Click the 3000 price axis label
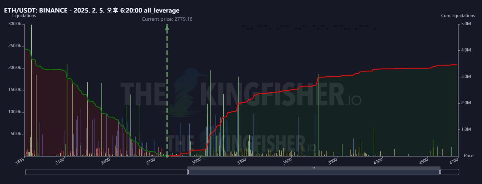This screenshot has width=482, height=184. pyautogui.click(x=197, y=161)
